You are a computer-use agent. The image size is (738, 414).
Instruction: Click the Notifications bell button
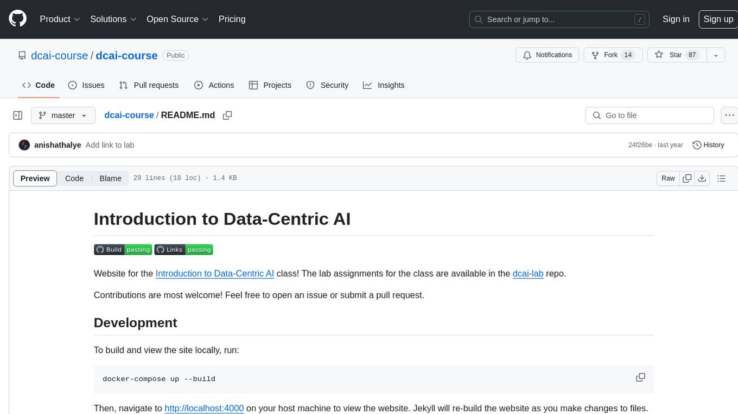[548, 55]
